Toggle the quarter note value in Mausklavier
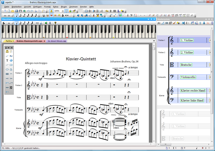This screenshot has width=215, height=151. (17, 23)
